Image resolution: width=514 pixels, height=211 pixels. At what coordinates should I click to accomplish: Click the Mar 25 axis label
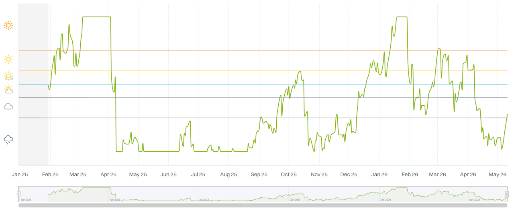pos(78,175)
